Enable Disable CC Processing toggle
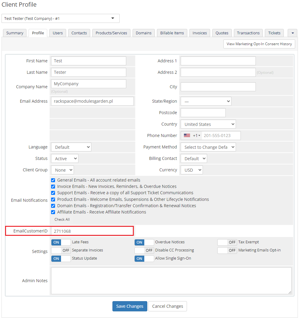Viewport: 300px width, 318px height. point(144,250)
